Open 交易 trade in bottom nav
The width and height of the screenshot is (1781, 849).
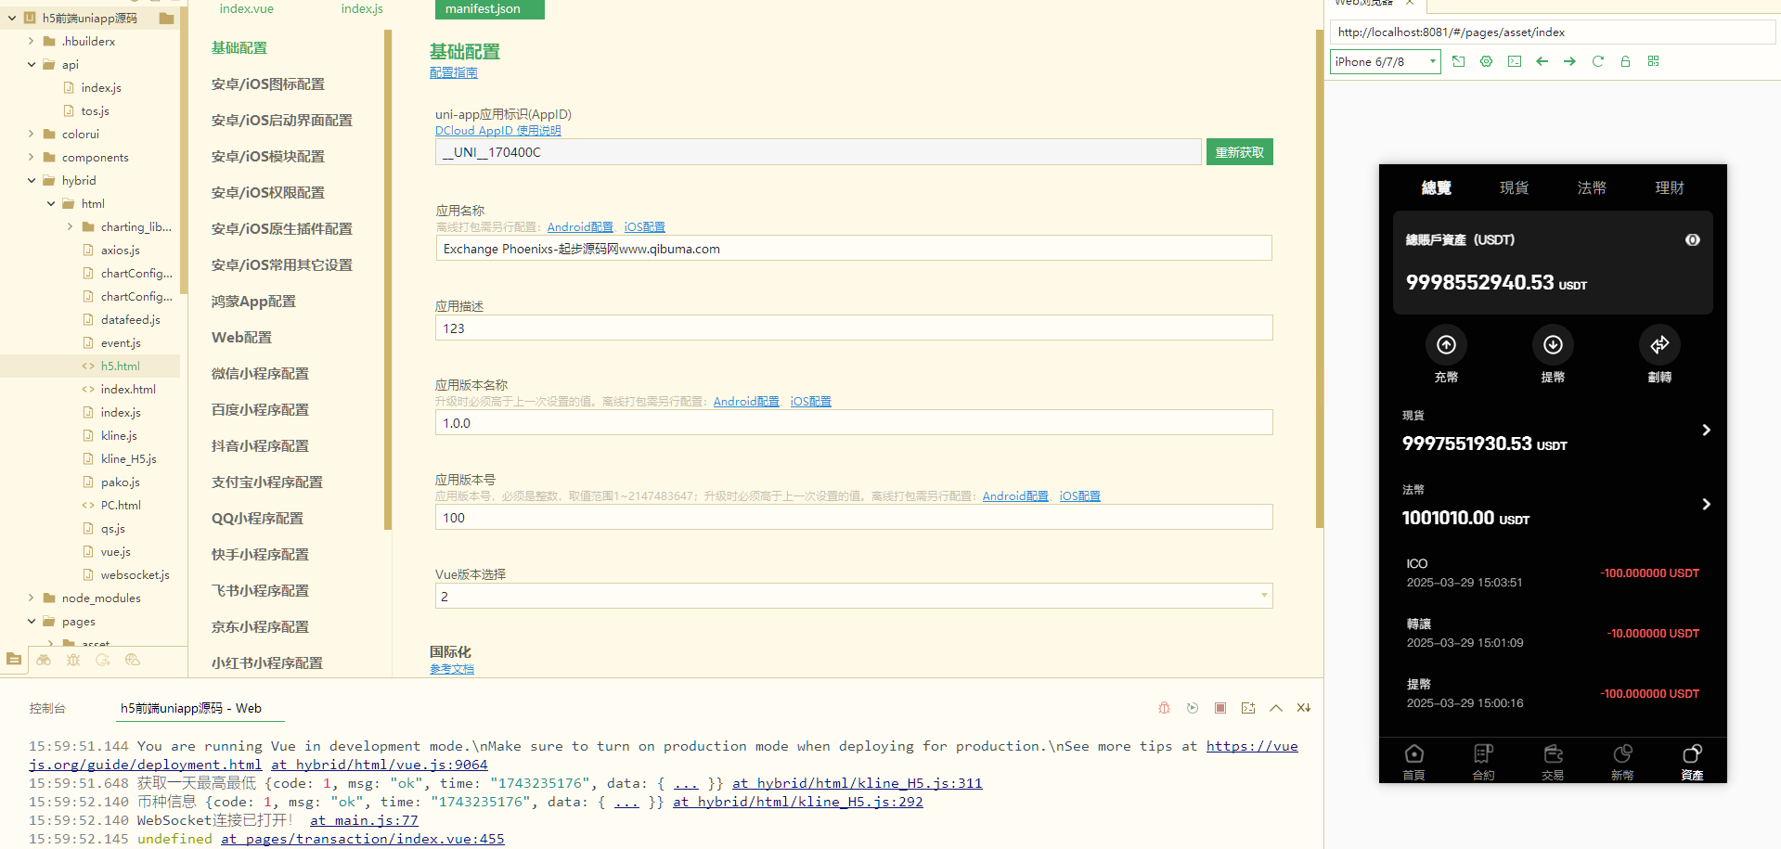point(1553,762)
